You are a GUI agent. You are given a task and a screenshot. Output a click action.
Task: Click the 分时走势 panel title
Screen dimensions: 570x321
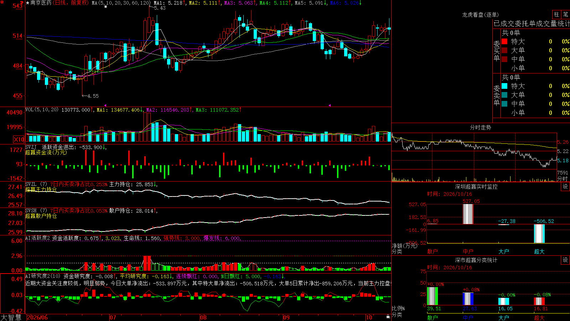[x=481, y=127]
